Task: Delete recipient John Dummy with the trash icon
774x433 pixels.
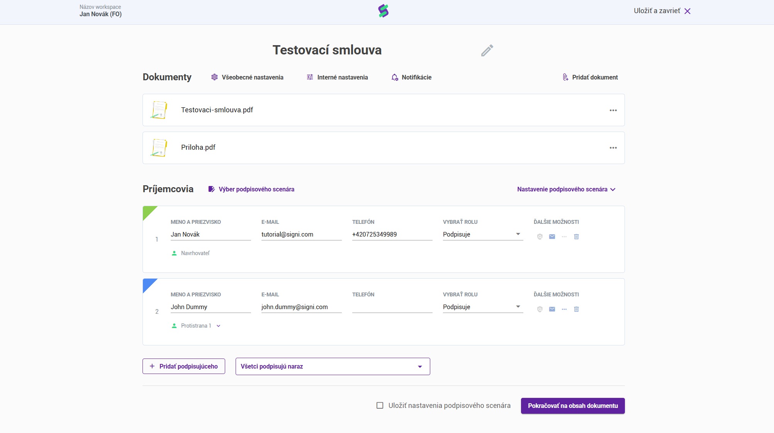Action: point(576,309)
